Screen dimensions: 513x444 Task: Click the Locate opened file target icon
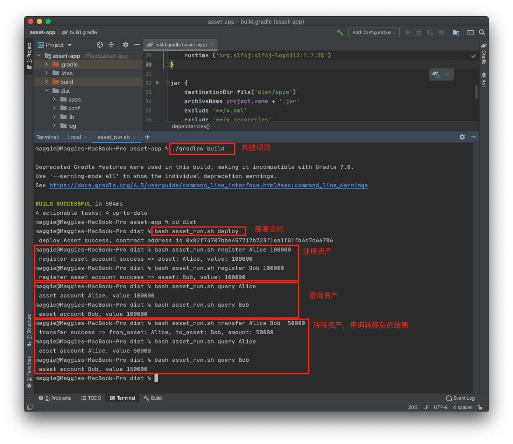100,45
